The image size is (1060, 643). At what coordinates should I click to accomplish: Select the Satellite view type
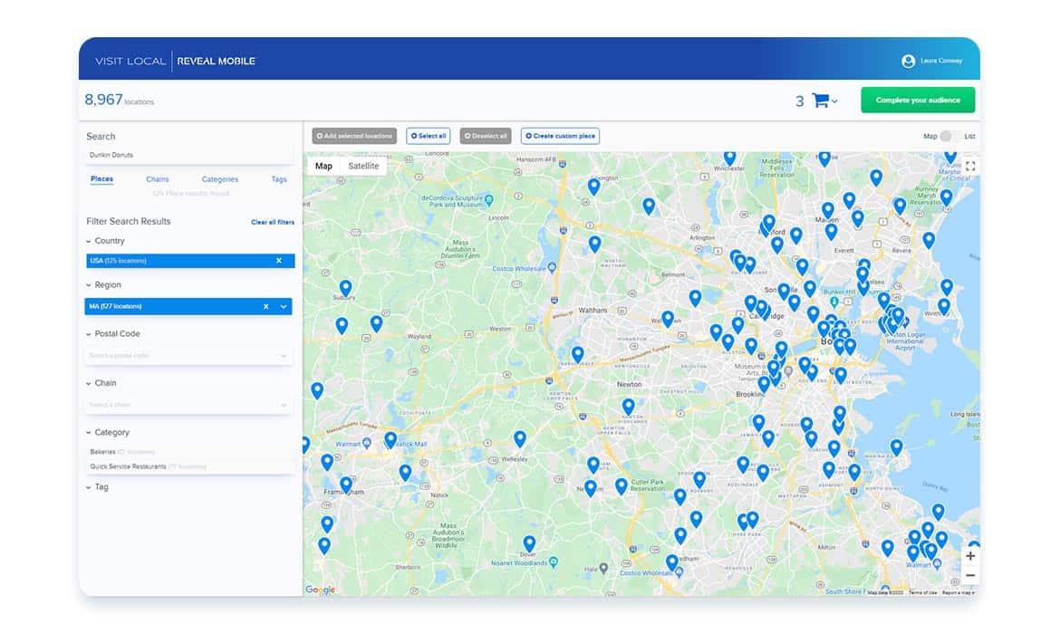pyautogui.click(x=363, y=166)
